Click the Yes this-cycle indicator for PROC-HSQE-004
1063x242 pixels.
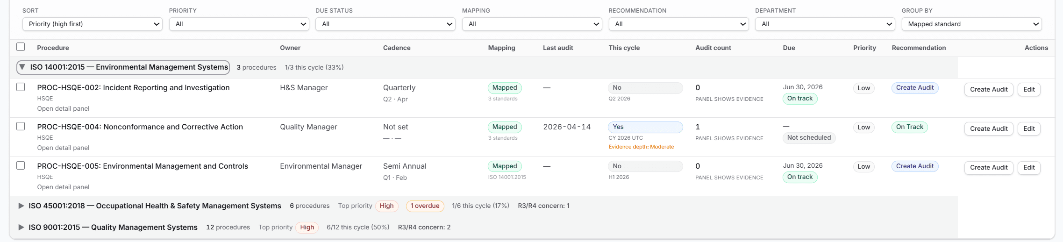pos(645,127)
